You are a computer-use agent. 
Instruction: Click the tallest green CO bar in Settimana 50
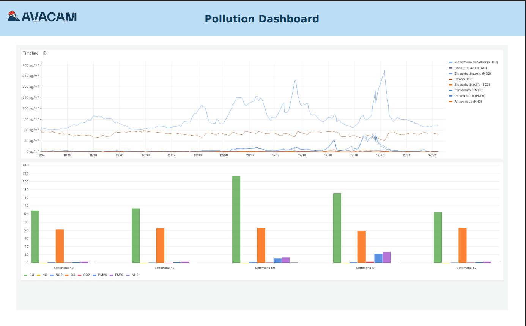click(x=236, y=219)
